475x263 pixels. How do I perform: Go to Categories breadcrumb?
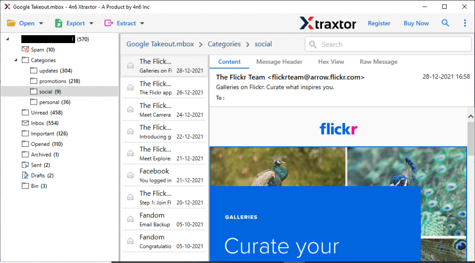coord(224,44)
